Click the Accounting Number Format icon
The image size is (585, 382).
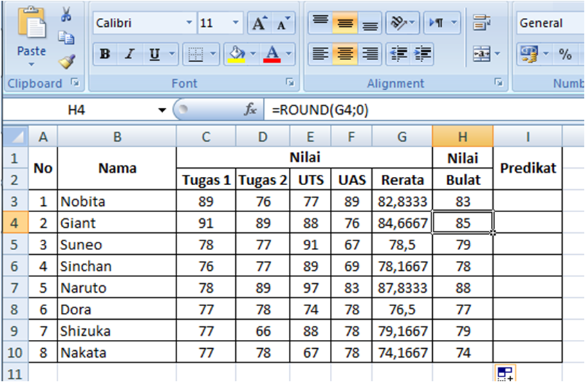[529, 54]
